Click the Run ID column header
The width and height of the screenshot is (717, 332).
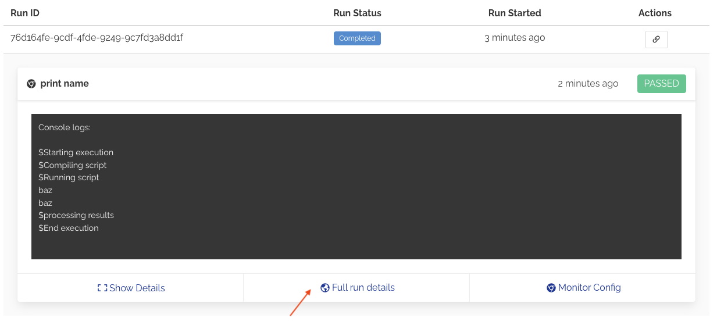click(x=25, y=13)
